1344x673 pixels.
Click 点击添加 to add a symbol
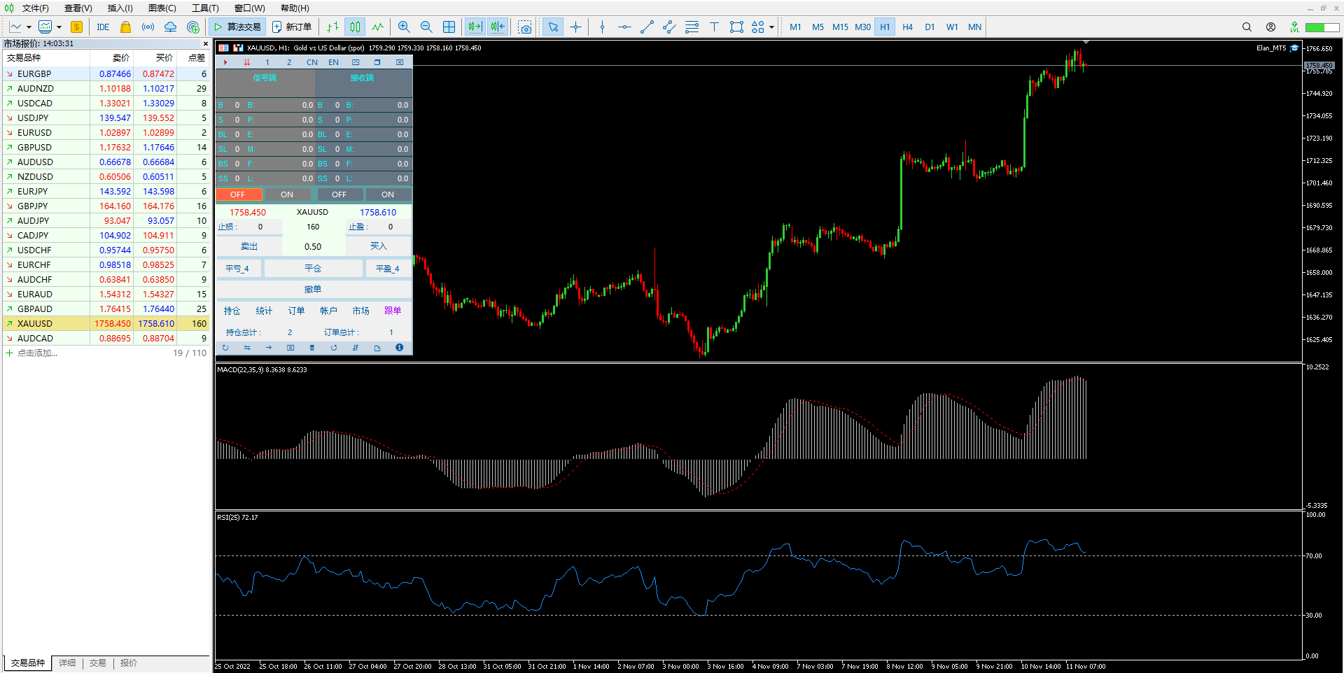(37, 353)
